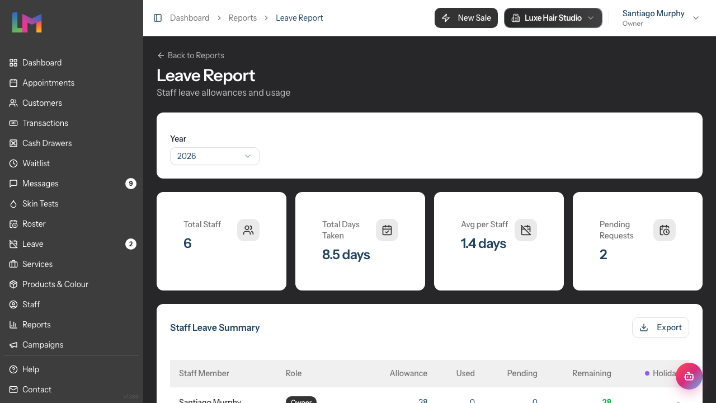Click the Pending Requests calendar-clock icon

665,230
